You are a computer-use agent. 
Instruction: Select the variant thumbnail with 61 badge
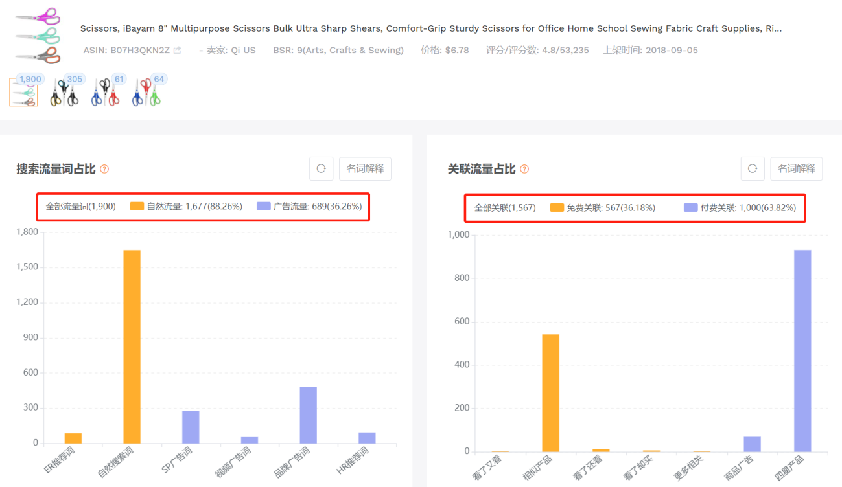click(x=105, y=93)
